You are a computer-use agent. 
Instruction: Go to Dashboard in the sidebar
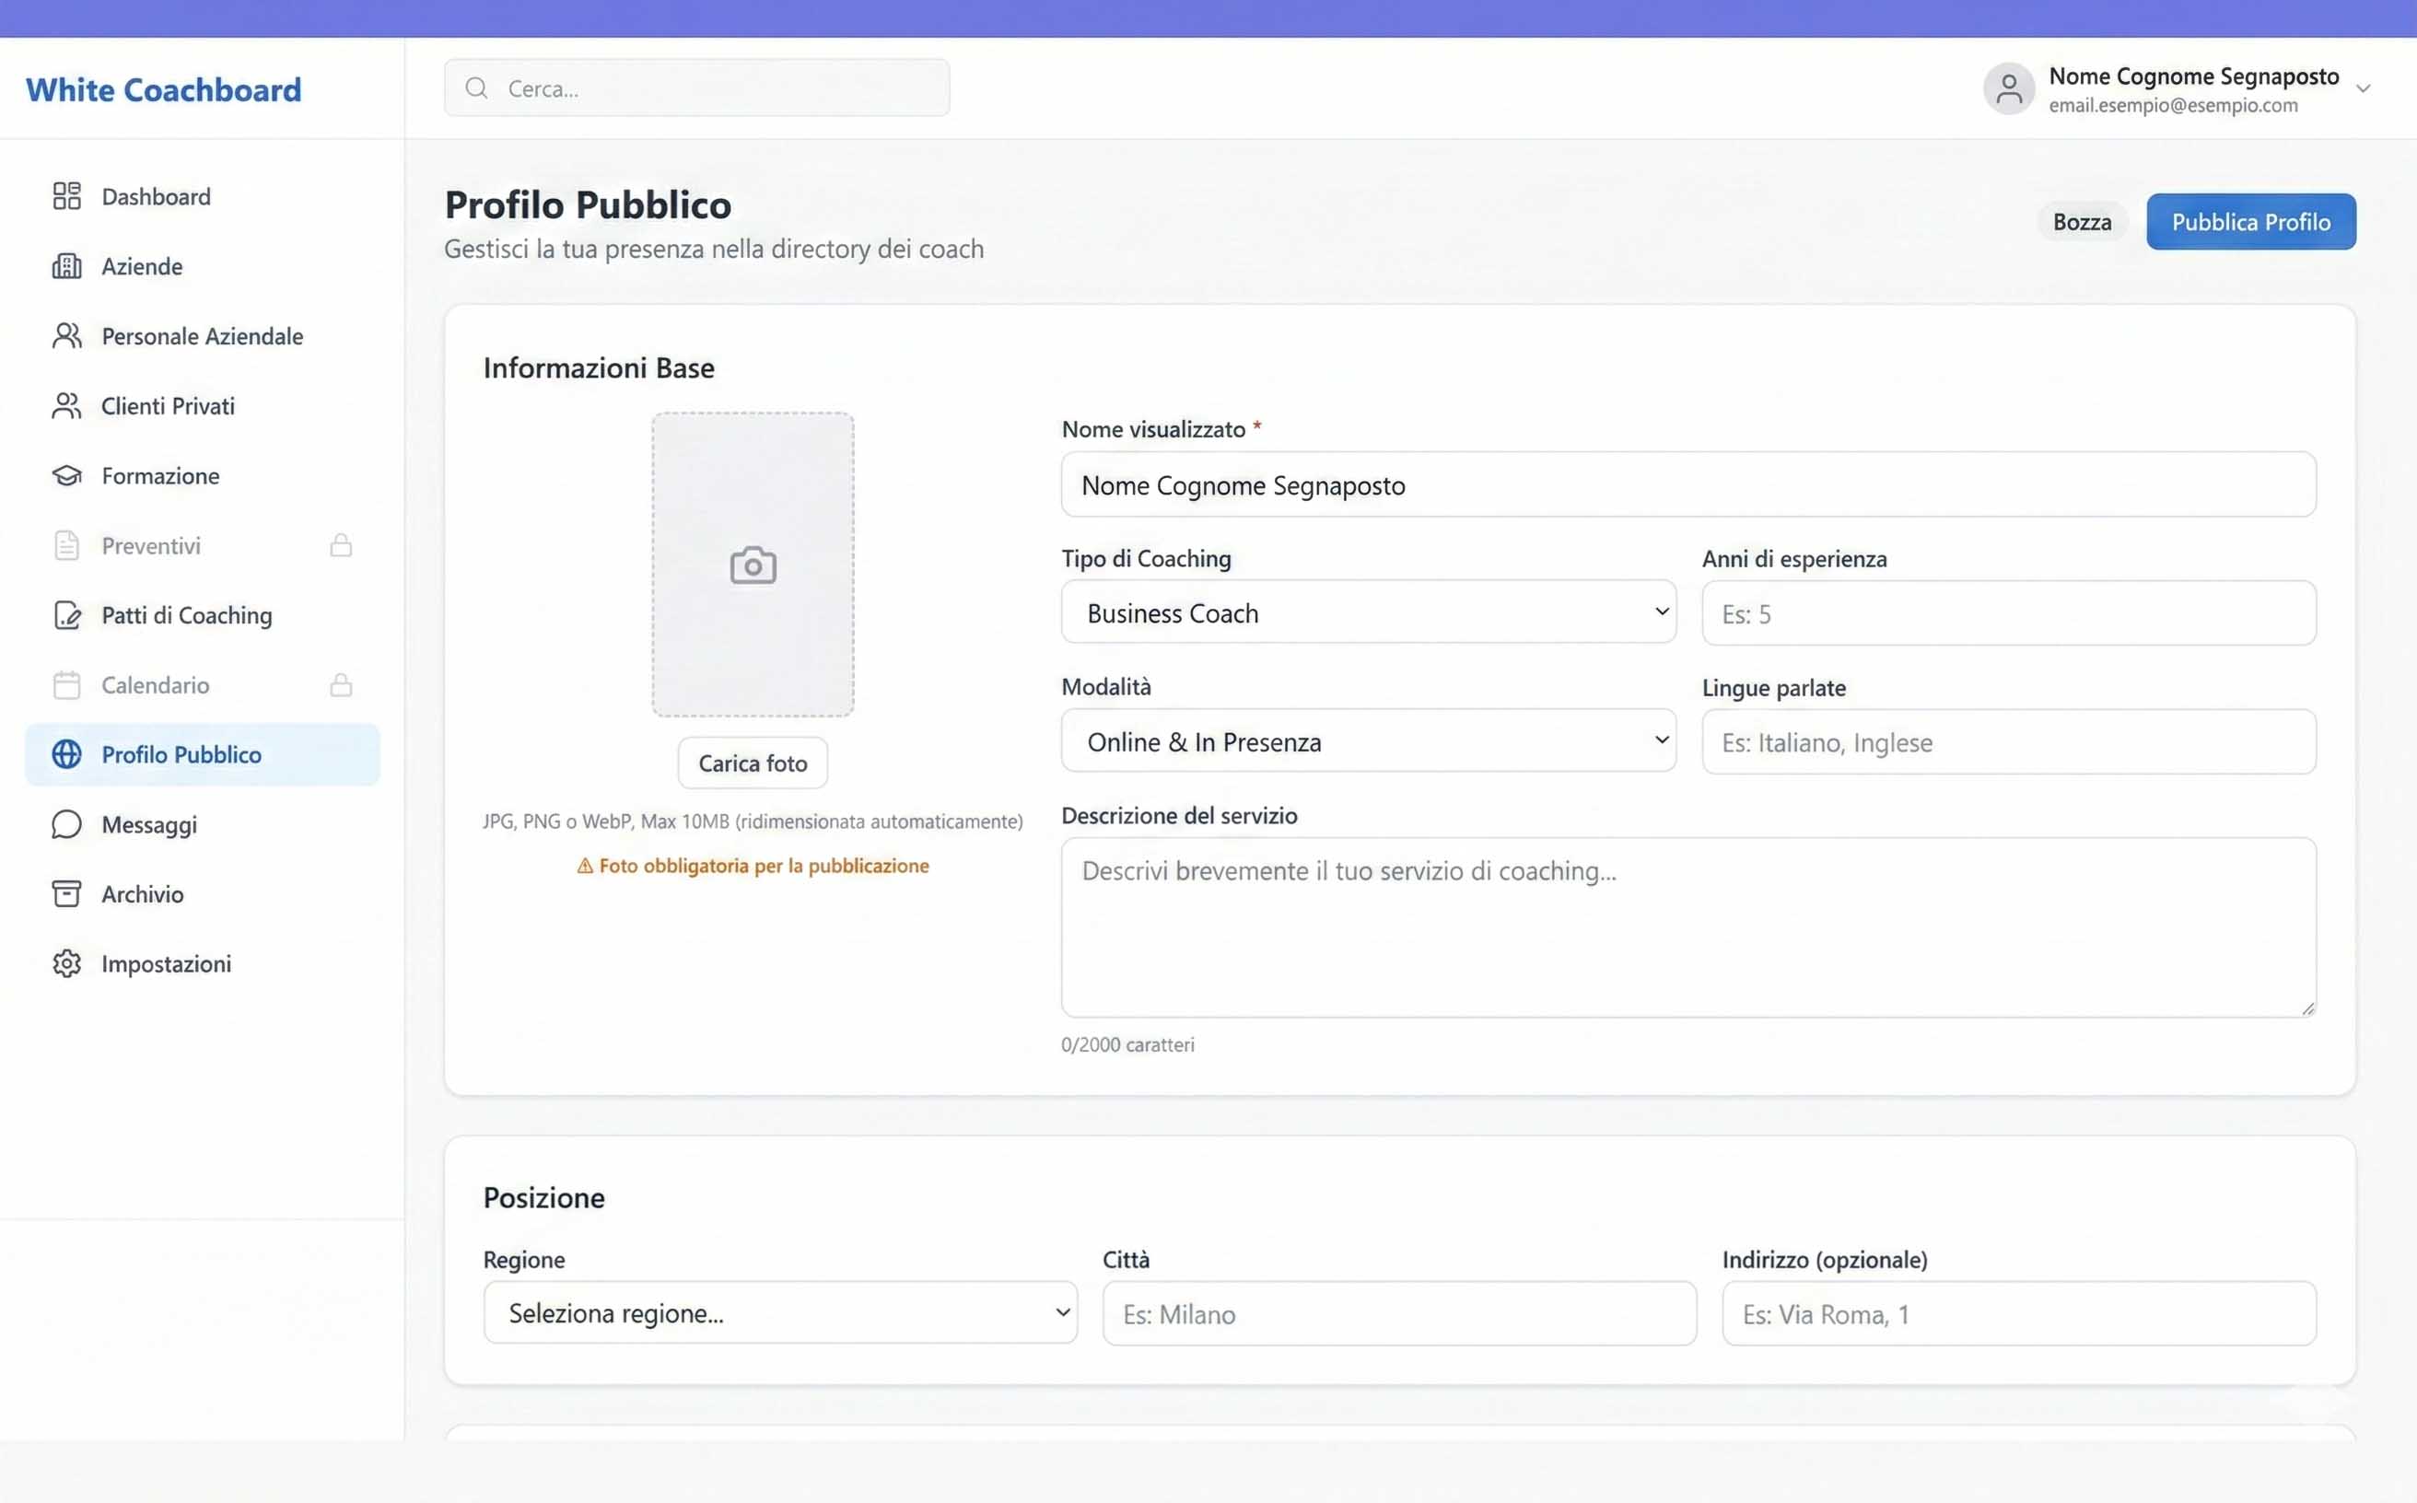(203, 196)
